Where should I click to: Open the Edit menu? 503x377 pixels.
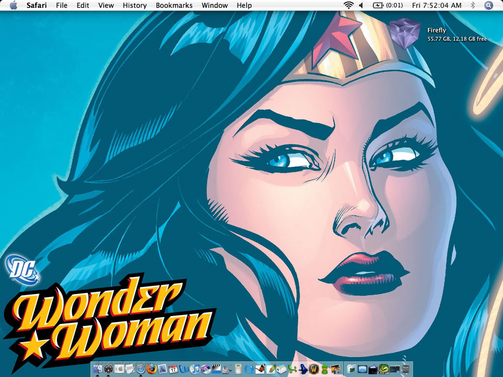coord(83,5)
